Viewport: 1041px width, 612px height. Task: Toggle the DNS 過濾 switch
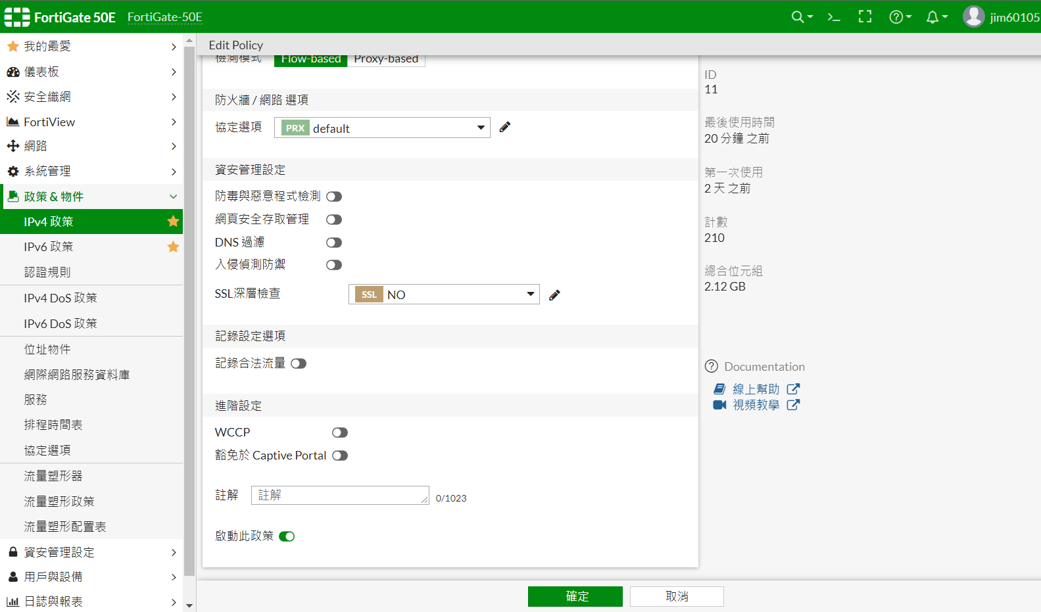[334, 243]
